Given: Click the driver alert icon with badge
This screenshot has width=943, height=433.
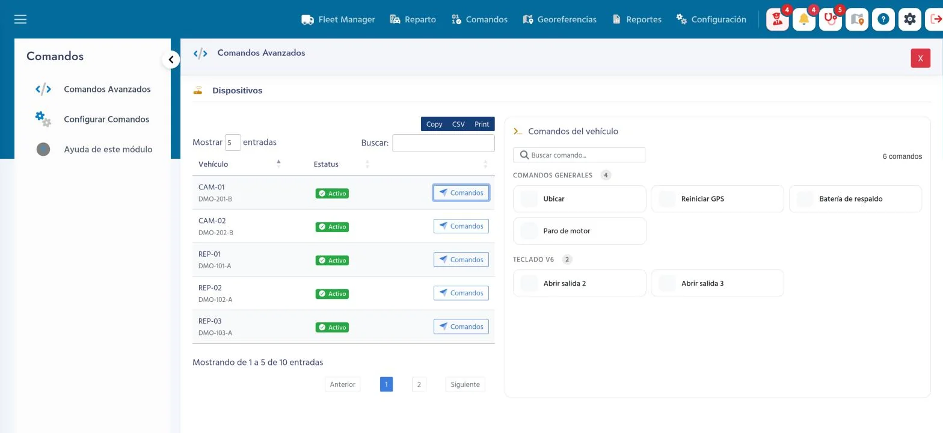Looking at the screenshot, I should point(778,19).
